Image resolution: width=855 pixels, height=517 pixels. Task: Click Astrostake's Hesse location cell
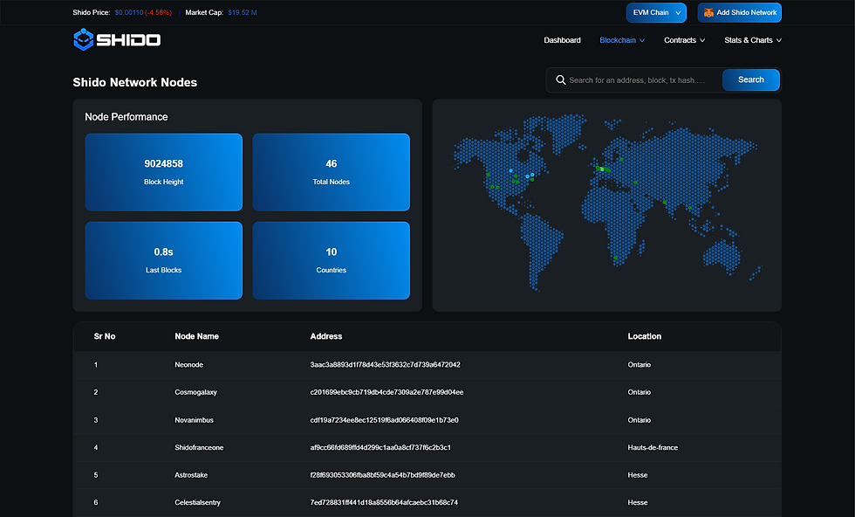(x=638, y=475)
